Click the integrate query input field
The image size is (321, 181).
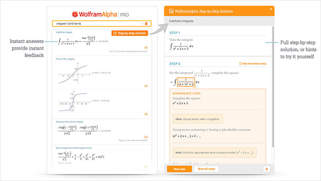(101, 24)
